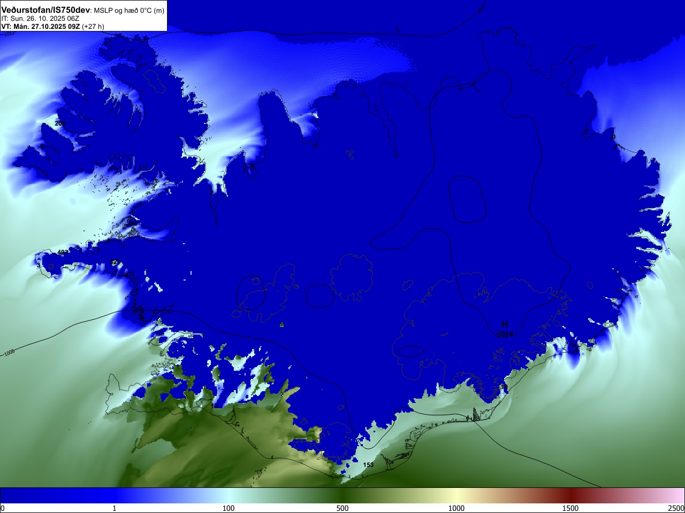
Task: Click the '0' tick on the colour scale
Action: pyautogui.click(x=3, y=508)
